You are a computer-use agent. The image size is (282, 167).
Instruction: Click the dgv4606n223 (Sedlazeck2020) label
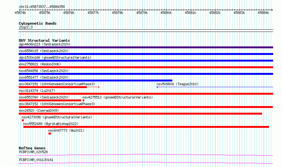(x=45, y=44)
